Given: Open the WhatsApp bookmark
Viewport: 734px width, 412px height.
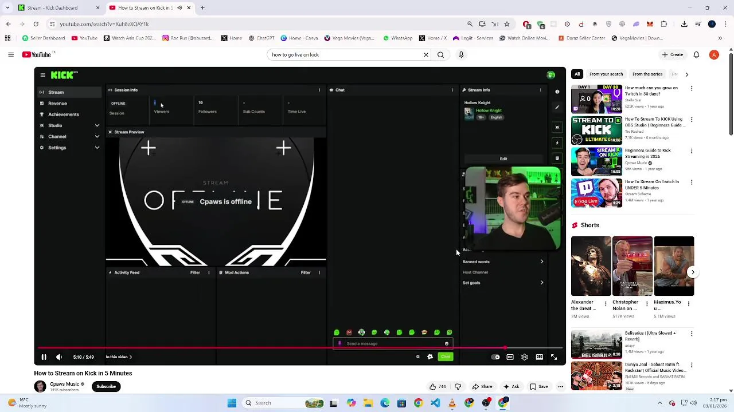Looking at the screenshot, I should tap(398, 38).
